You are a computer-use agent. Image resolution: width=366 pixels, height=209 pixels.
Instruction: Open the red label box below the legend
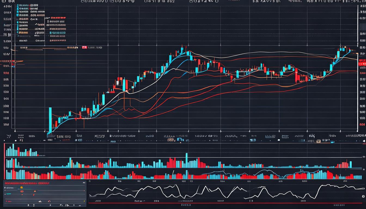[84, 47]
